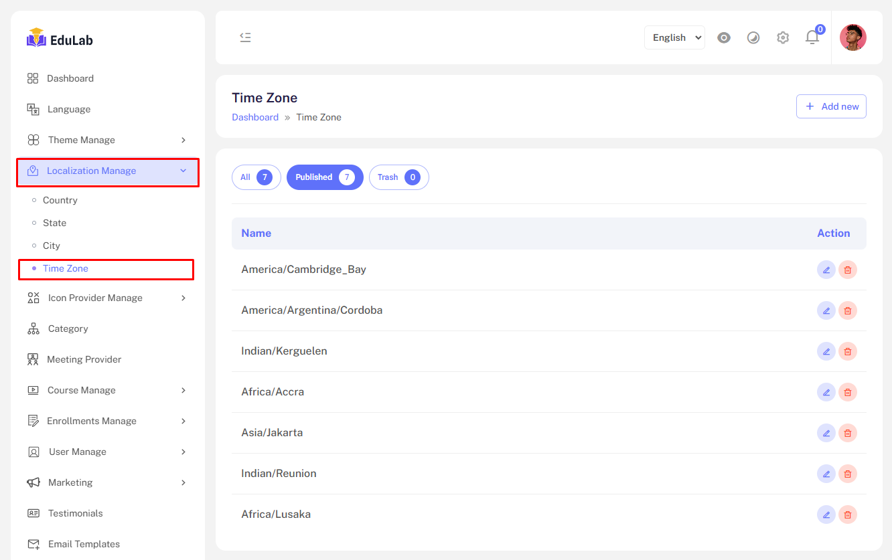Open the Country submenu item
This screenshot has width=892, height=560.
click(x=60, y=200)
